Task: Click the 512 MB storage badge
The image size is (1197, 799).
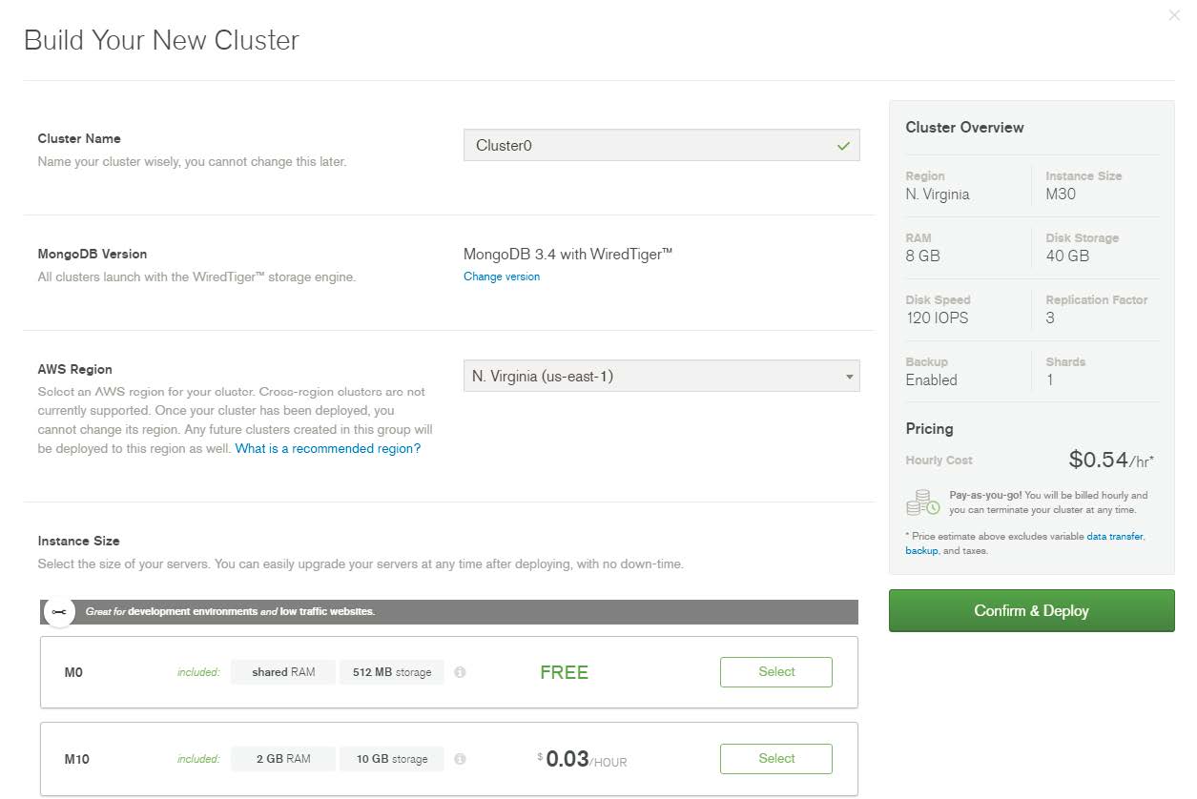Action: [391, 672]
